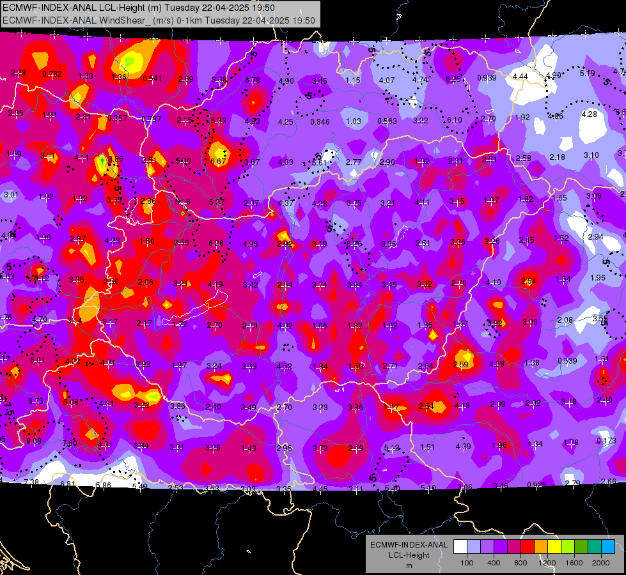Click the wind shear value 6.81

[68, 484]
